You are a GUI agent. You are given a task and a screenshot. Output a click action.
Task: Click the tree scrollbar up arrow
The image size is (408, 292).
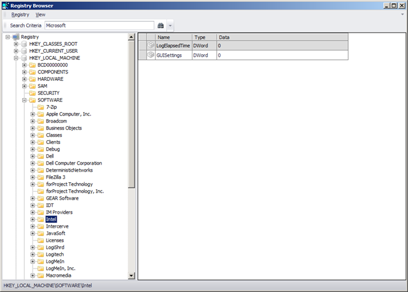(131, 37)
